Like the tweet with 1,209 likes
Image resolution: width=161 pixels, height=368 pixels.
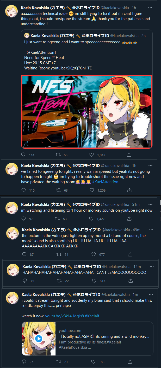[92, 190]
